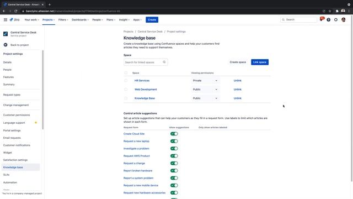This screenshot has height=199, width=353.
Task: Tick the Knowledge Base space checkbox
Action: tap(126, 98)
